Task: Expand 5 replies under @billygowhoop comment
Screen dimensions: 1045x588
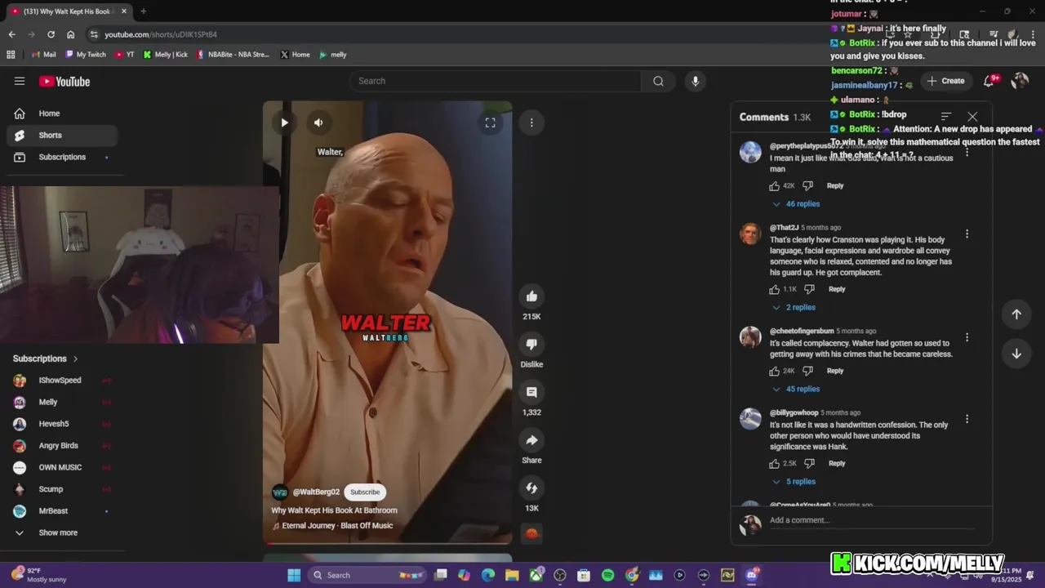Action: [794, 482]
